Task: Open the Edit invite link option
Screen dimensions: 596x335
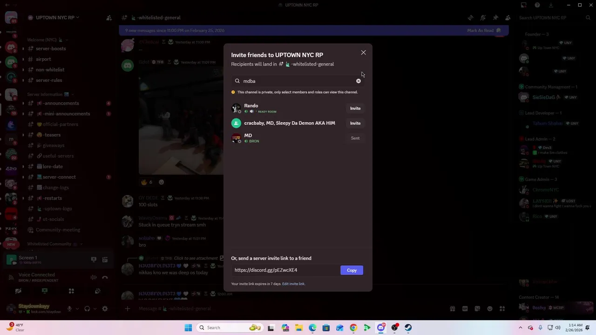Action: pyautogui.click(x=293, y=284)
